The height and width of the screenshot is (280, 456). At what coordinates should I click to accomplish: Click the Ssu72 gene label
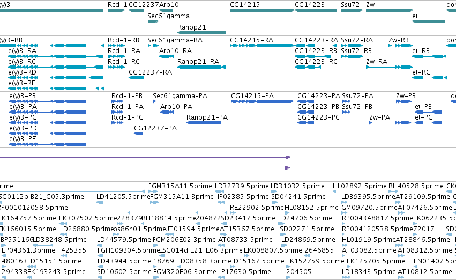click(350, 5)
